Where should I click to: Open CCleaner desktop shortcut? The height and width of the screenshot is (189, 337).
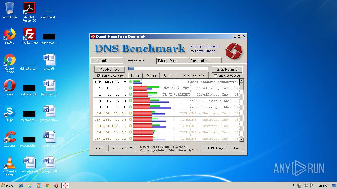coord(9,139)
